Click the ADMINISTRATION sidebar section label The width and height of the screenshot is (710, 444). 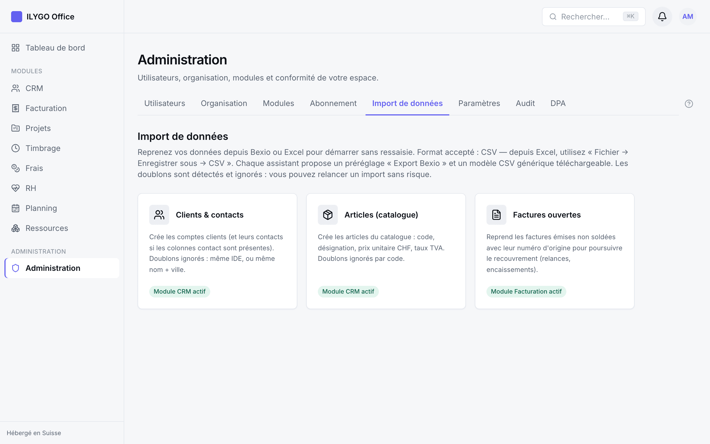[x=39, y=251]
